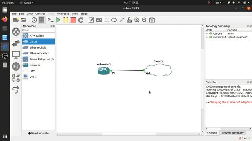Click Console column header in Topology Summary
The image size is (252, 141).
239,30
